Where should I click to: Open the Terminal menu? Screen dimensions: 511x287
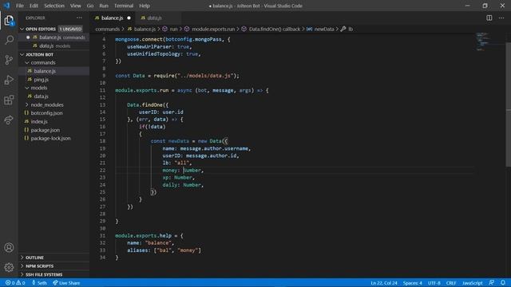tap(124, 6)
